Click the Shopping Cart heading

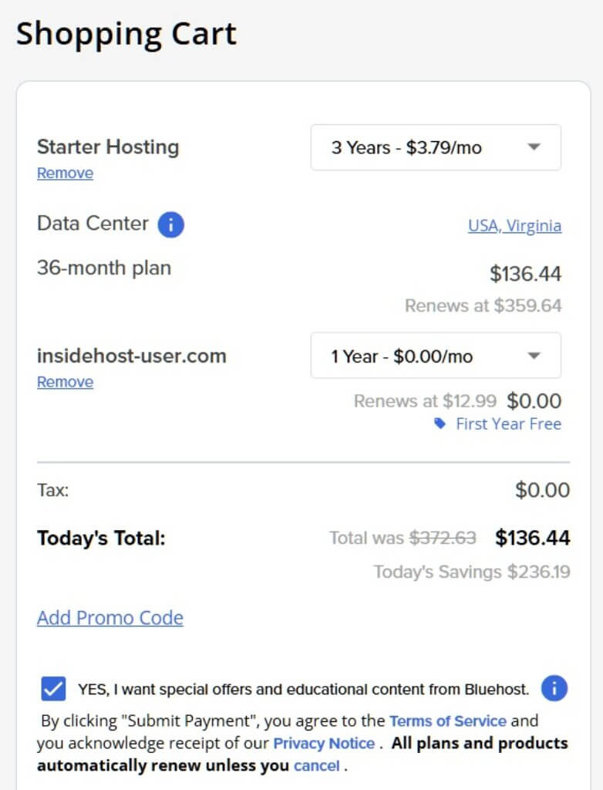tap(126, 34)
